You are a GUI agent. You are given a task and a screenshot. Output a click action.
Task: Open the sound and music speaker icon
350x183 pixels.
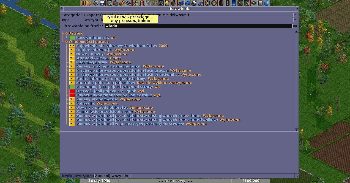coord(254,3)
